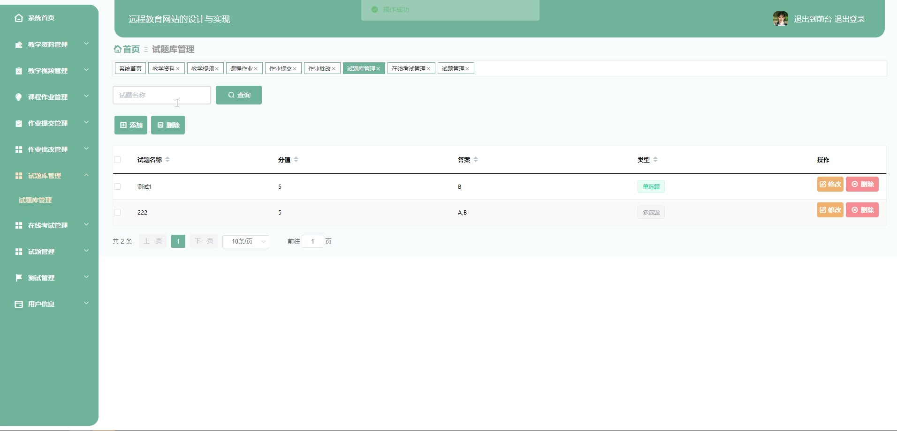
Task: Click the 添加 button
Action: click(131, 125)
